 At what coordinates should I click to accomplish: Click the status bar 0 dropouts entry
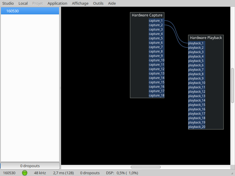point(90,173)
